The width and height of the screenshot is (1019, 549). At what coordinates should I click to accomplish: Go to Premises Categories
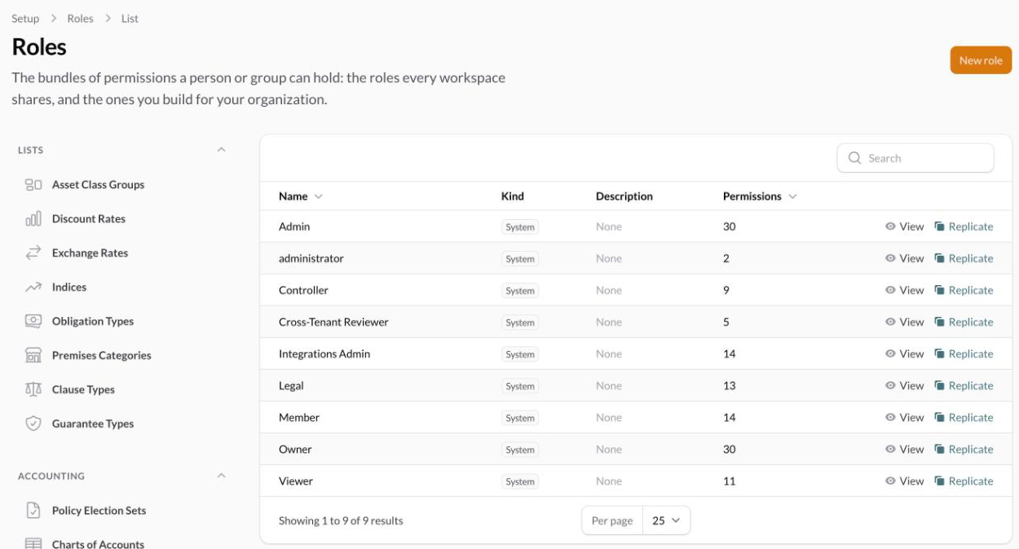tap(101, 356)
